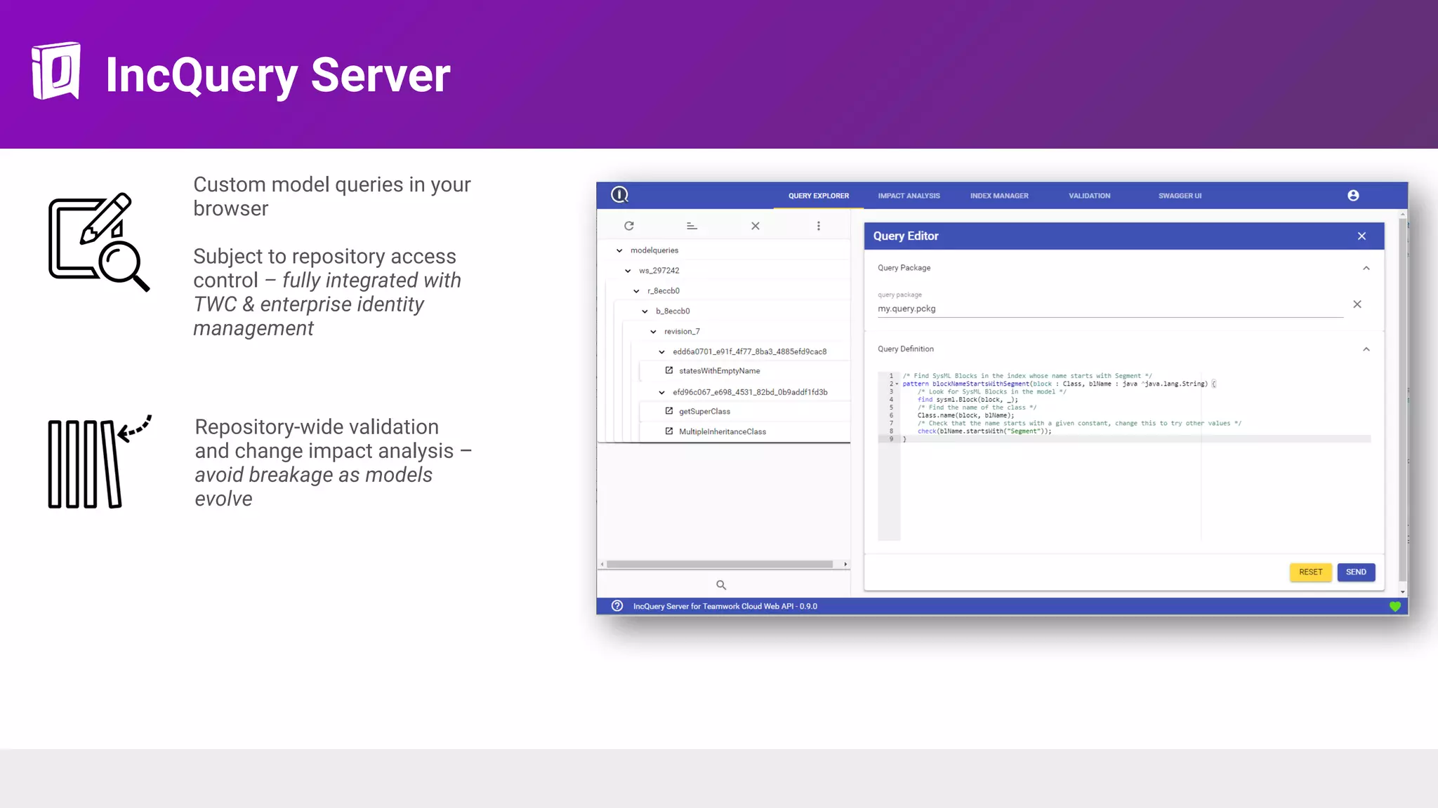Click the search magnifier below the tree
The width and height of the screenshot is (1438, 808).
pyautogui.click(x=721, y=585)
